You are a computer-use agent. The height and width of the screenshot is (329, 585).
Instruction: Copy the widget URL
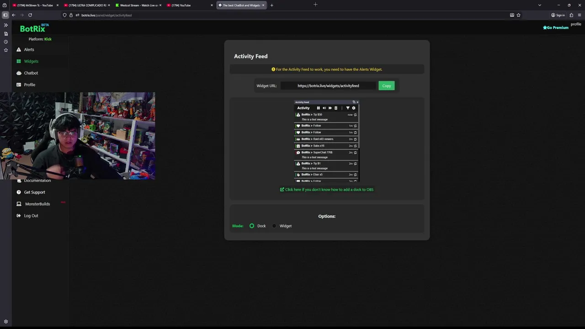point(387,86)
